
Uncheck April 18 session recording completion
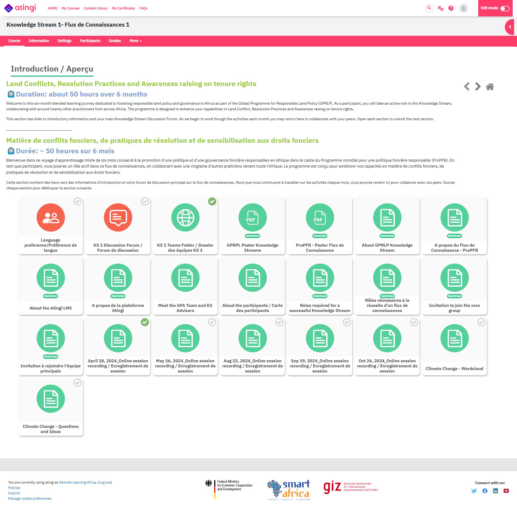coord(145,322)
